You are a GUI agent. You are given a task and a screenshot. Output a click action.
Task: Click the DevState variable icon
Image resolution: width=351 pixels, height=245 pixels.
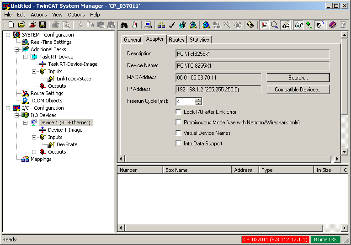tap(51, 144)
